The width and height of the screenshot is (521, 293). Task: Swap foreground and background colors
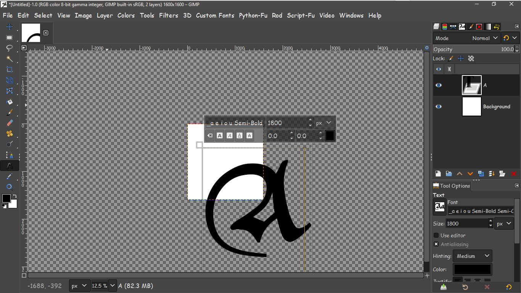point(15,196)
